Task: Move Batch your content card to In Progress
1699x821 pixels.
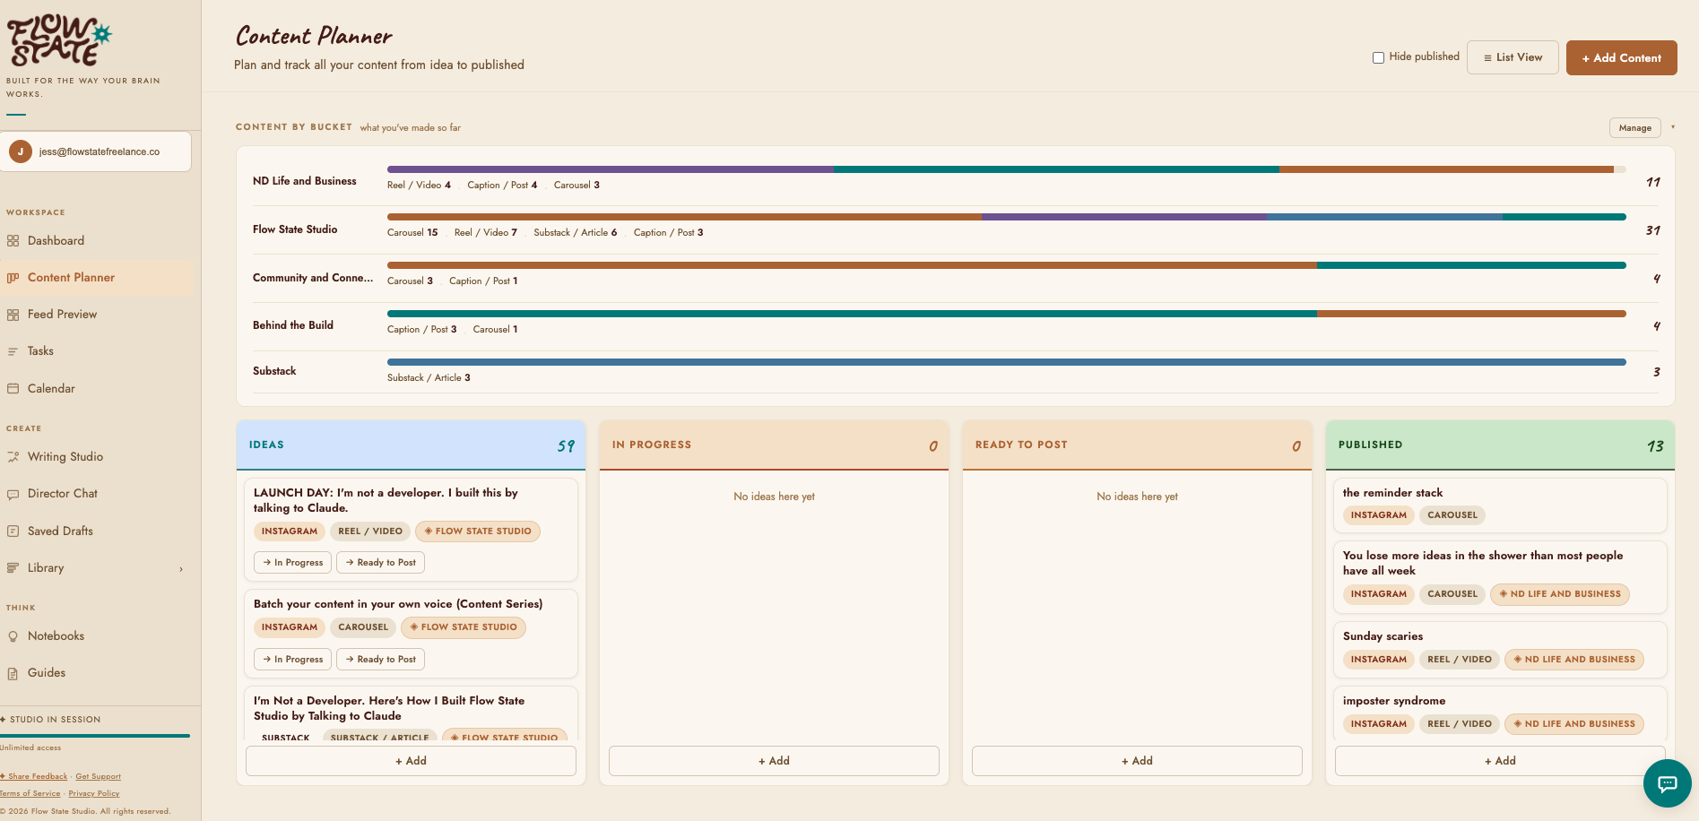Action: pyautogui.click(x=293, y=660)
